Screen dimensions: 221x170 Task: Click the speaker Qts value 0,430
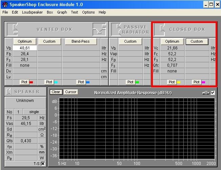(x=26, y=141)
